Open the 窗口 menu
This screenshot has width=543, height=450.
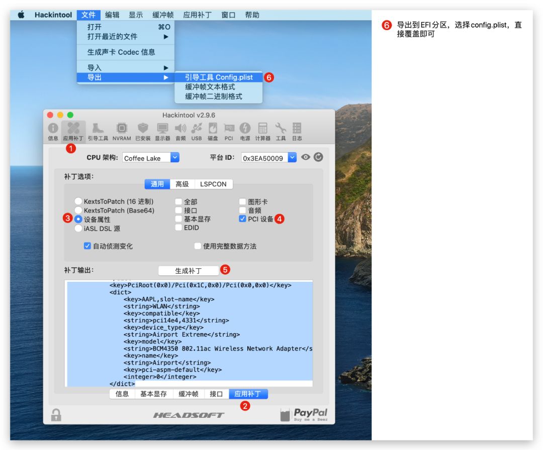click(228, 15)
